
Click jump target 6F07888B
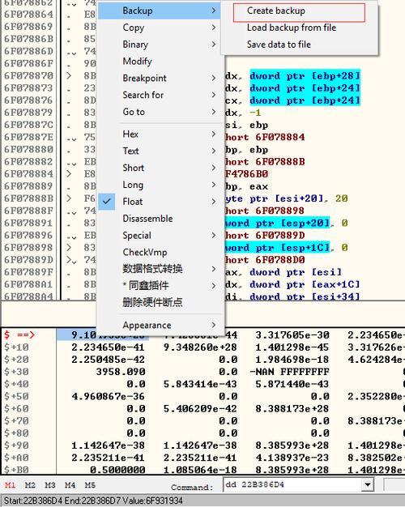(280, 162)
